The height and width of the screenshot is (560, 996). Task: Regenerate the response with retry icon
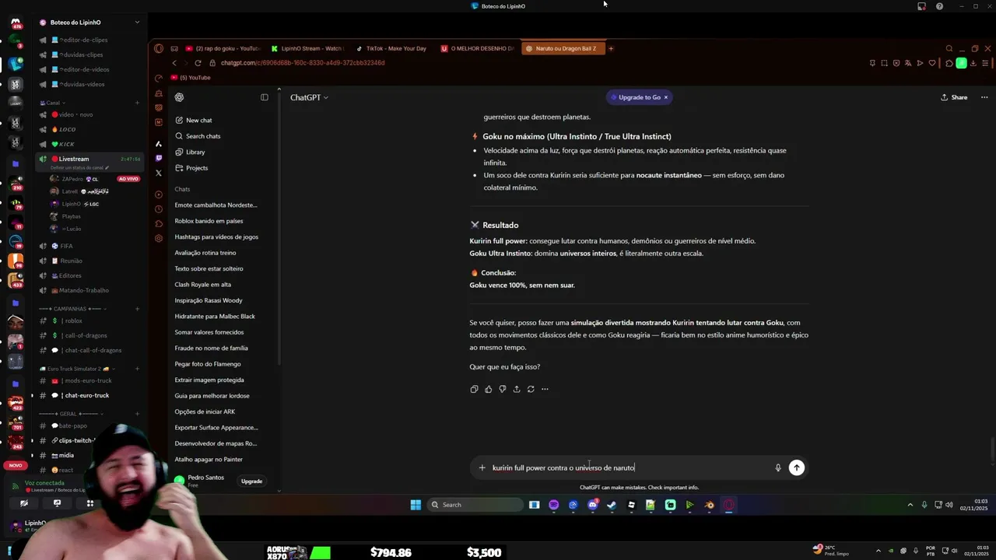pos(531,389)
